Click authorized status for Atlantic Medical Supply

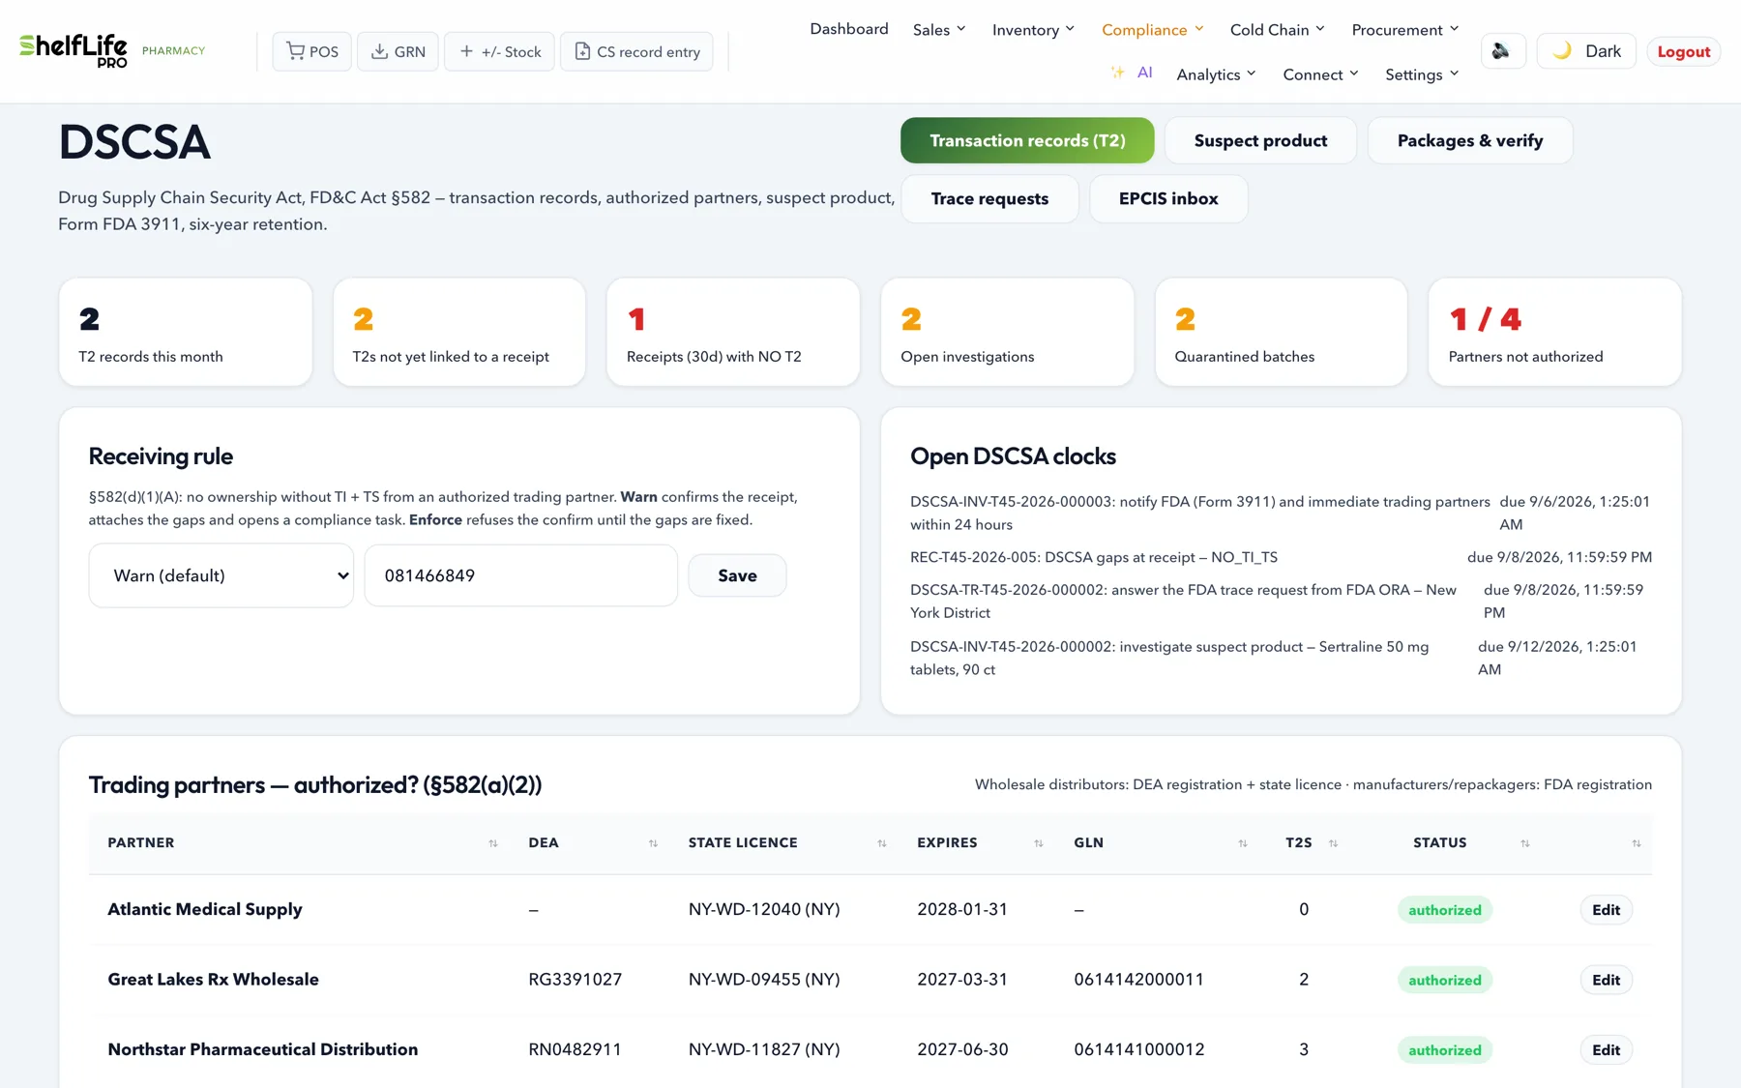pos(1445,910)
